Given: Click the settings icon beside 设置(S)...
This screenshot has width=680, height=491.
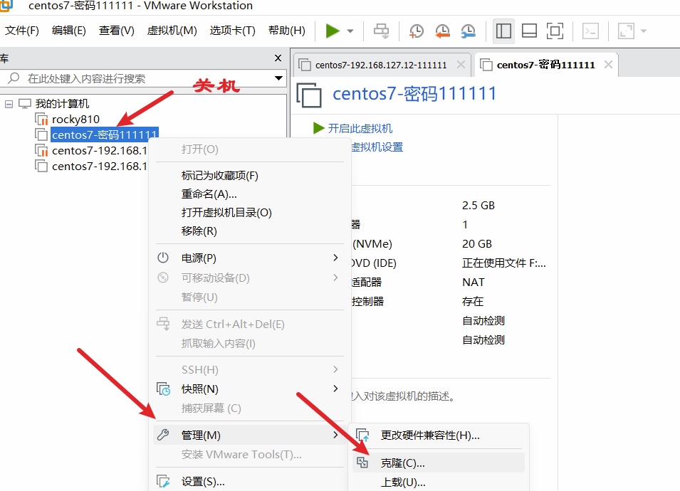Looking at the screenshot, I should coord(163,482).
